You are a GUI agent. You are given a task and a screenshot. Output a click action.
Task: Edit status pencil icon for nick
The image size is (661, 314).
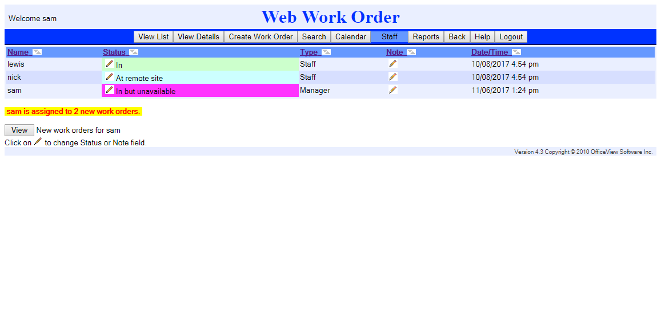[109, 77]
